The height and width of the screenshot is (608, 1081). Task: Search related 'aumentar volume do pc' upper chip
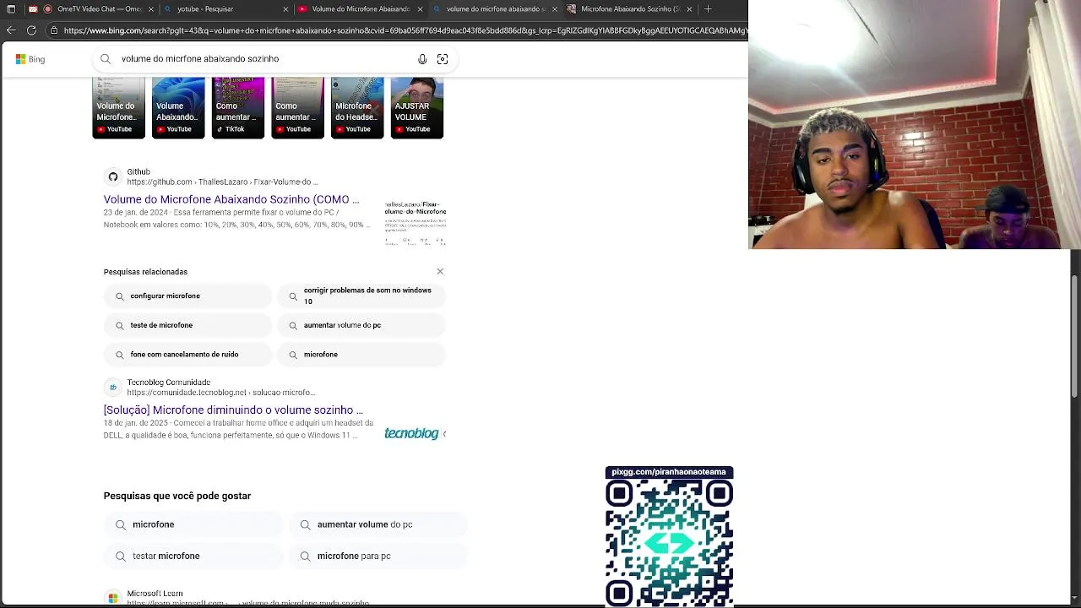click(x=361, y=325)
